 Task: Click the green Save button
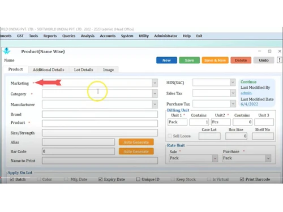pyautogui.click(x=190, y=60)
